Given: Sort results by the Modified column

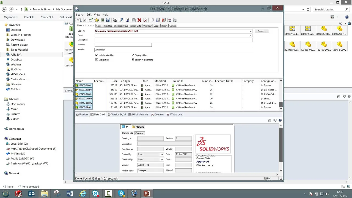Looking at the screenshot, I should (160, 81).
